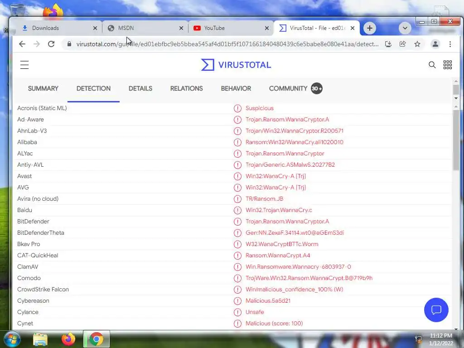This screenshot has width=464, height=348.
Task: Click the alert icon in the Cynet row
Action: coord(237,324)
